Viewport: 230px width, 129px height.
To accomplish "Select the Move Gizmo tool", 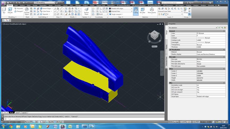I will click(152, 10).
